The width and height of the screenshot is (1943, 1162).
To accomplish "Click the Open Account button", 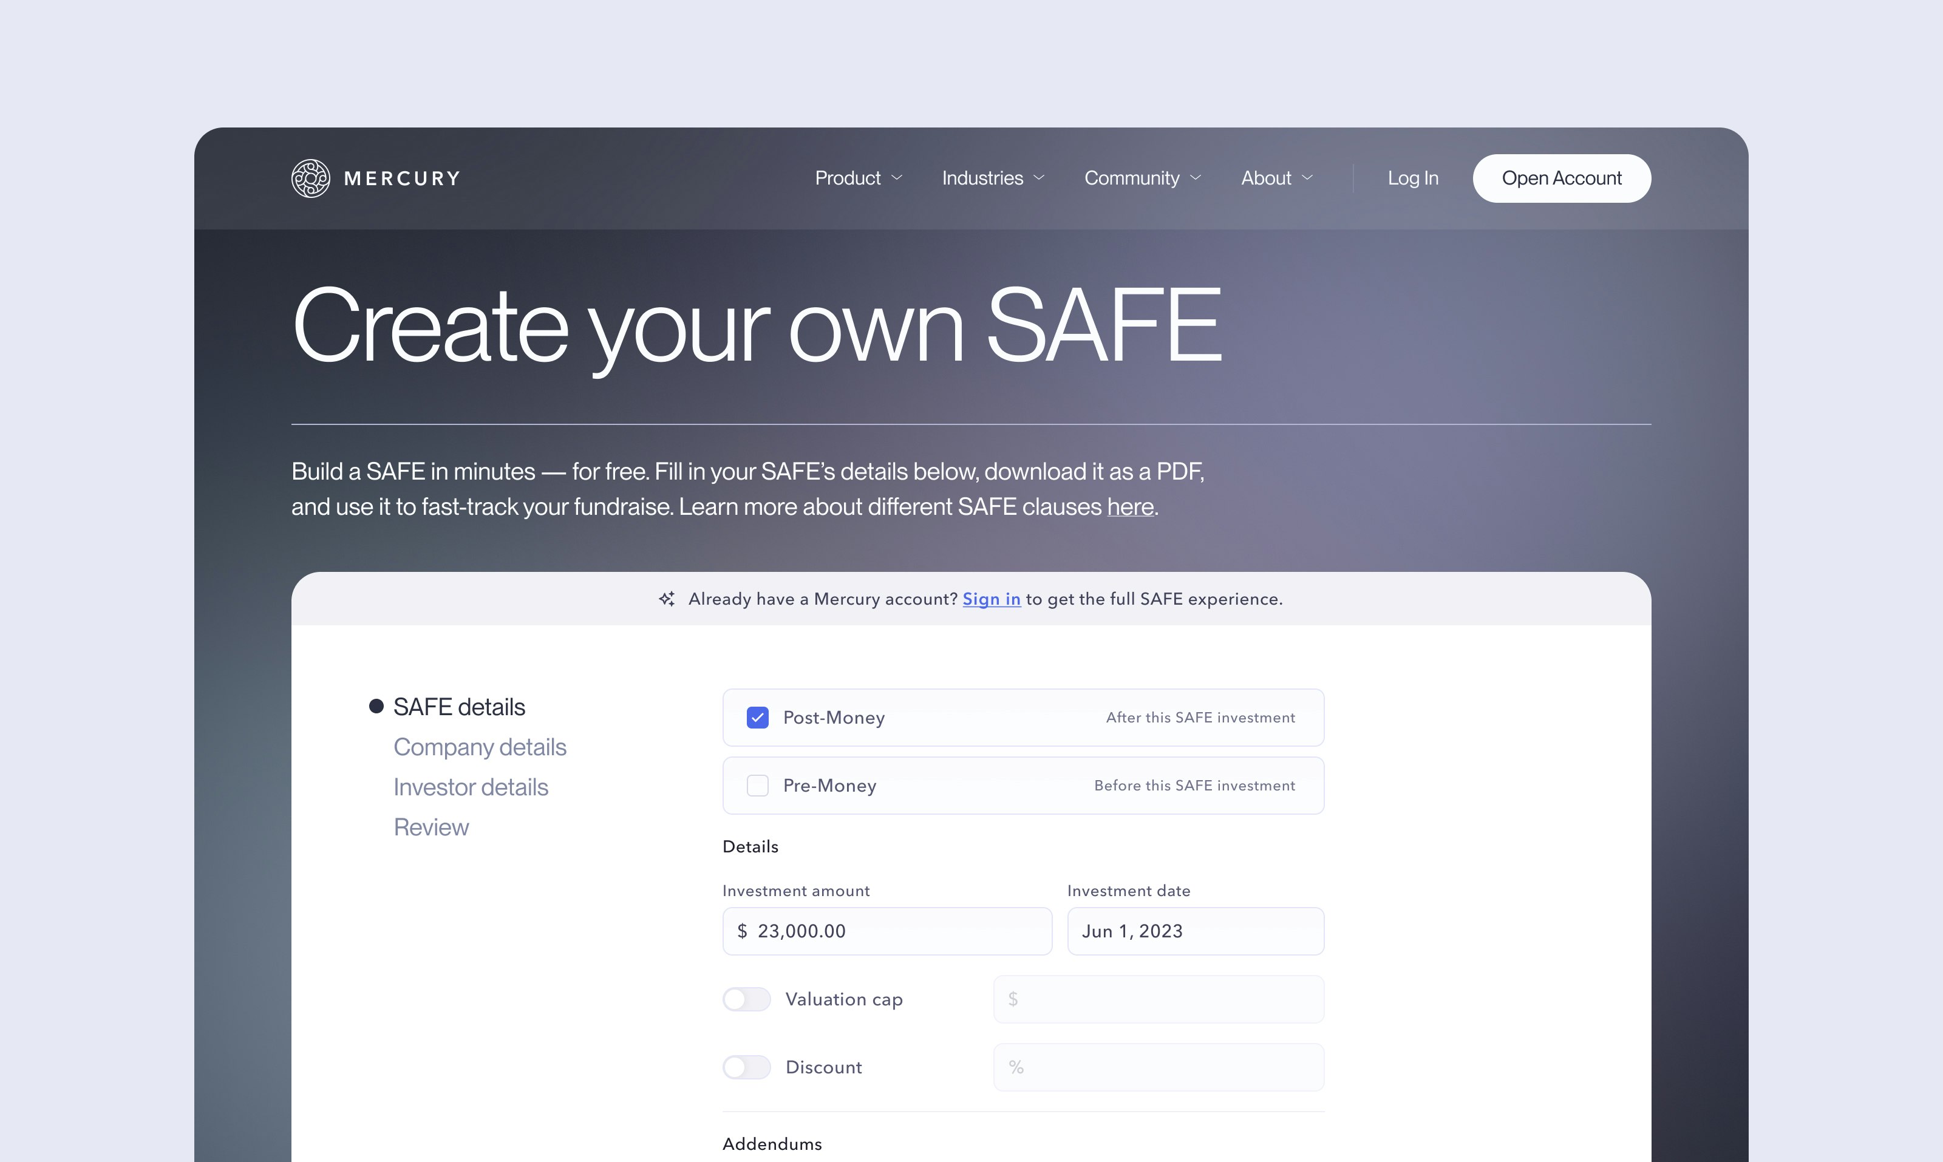I will click(1561, 178).
